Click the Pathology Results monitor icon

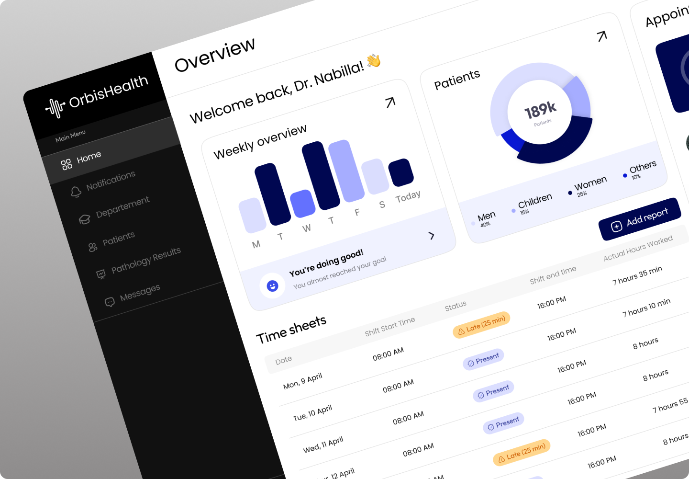coord(101,274)
